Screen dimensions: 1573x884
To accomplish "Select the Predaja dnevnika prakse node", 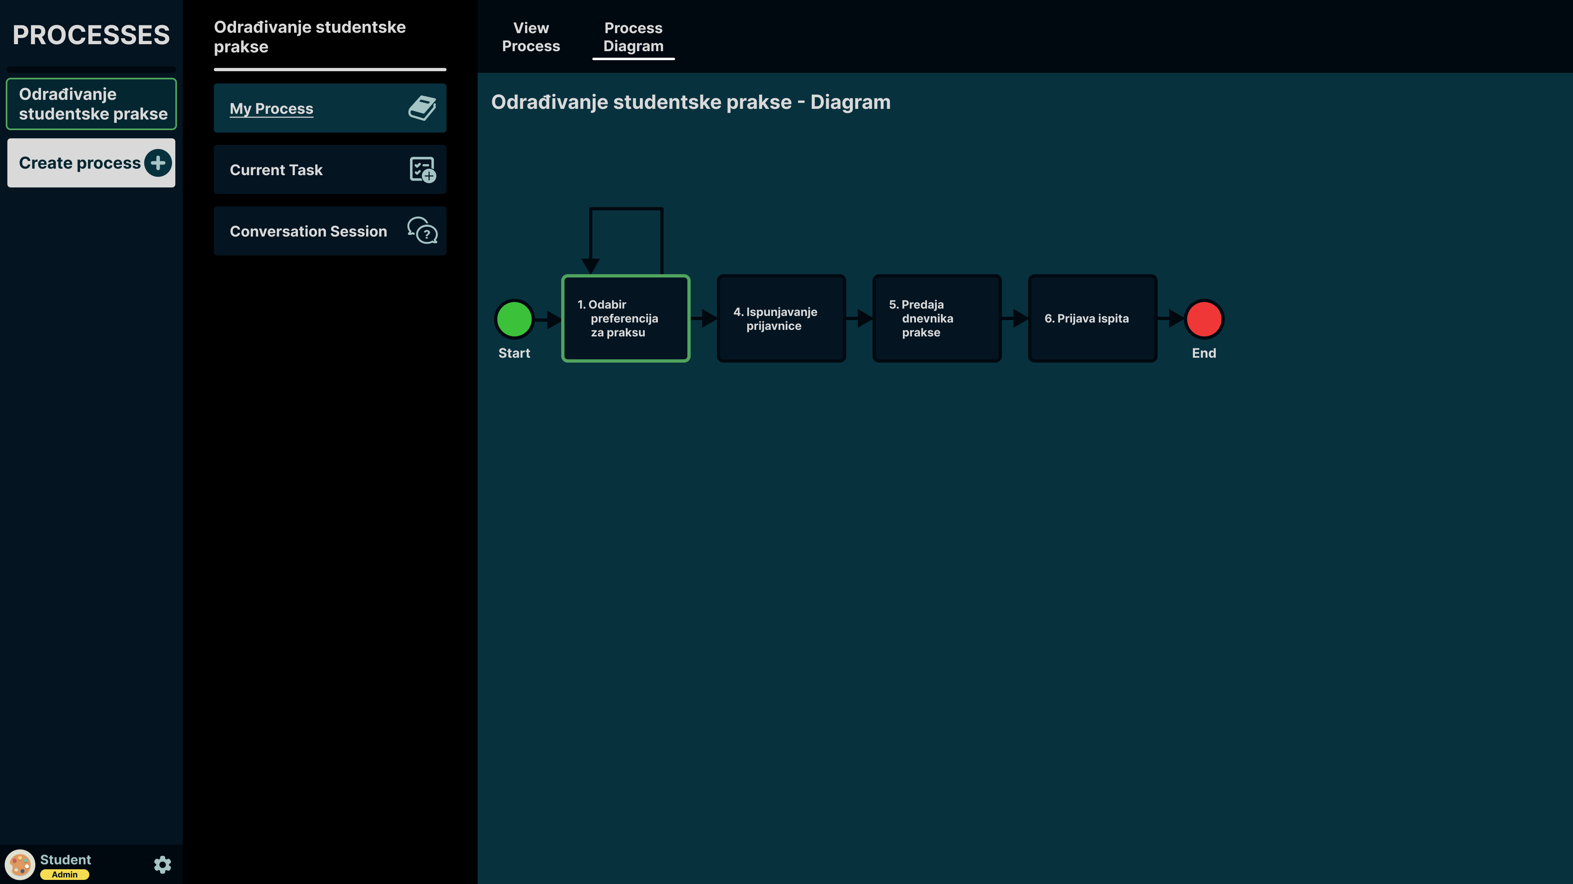I will tap(937, 318).
